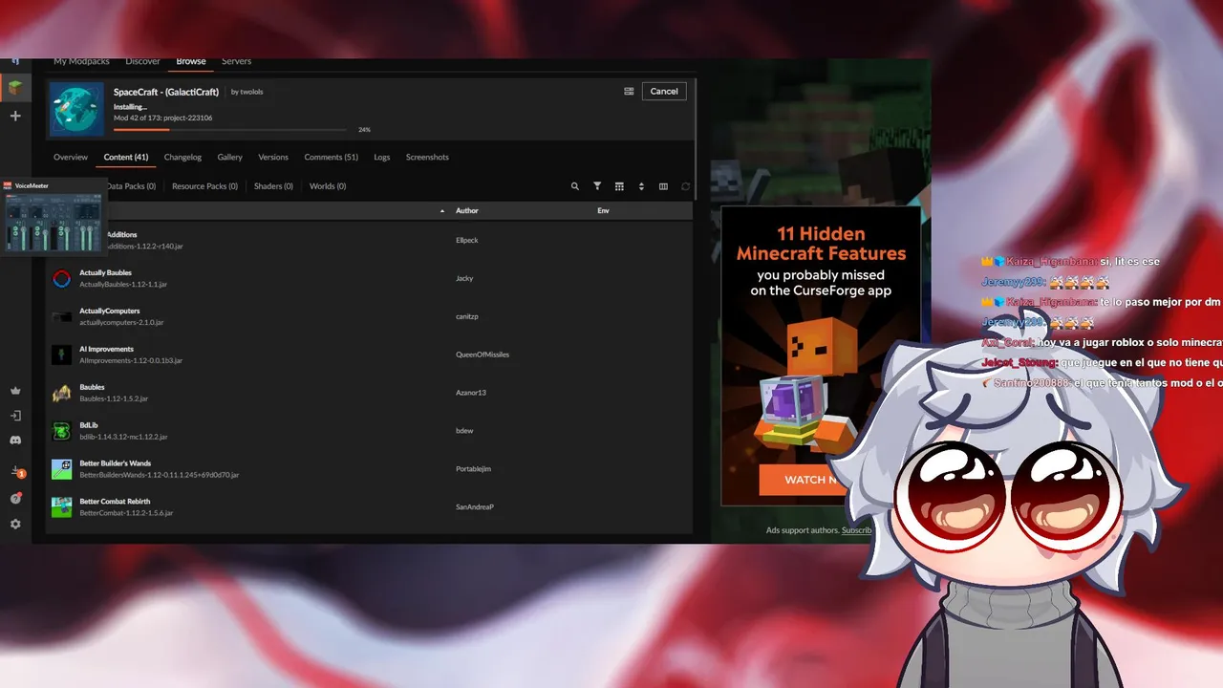1223x688 pixels.
Task: Go to the Servers tab
Action: coord(236,61)
